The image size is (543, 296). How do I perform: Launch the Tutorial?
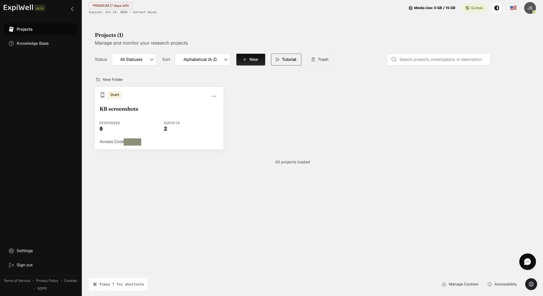[x=286, y=59]
